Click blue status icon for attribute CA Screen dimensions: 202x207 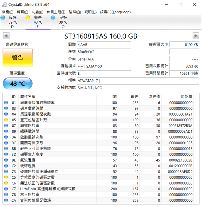click(6, 200)
